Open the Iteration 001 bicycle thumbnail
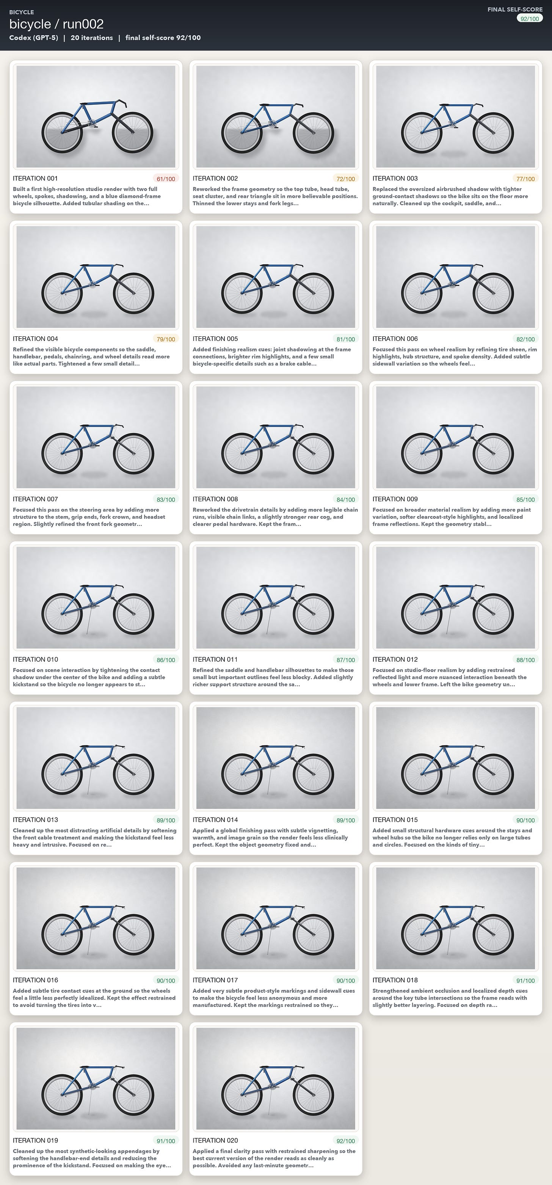The image size is (552, 1185). tap(96, 116)
